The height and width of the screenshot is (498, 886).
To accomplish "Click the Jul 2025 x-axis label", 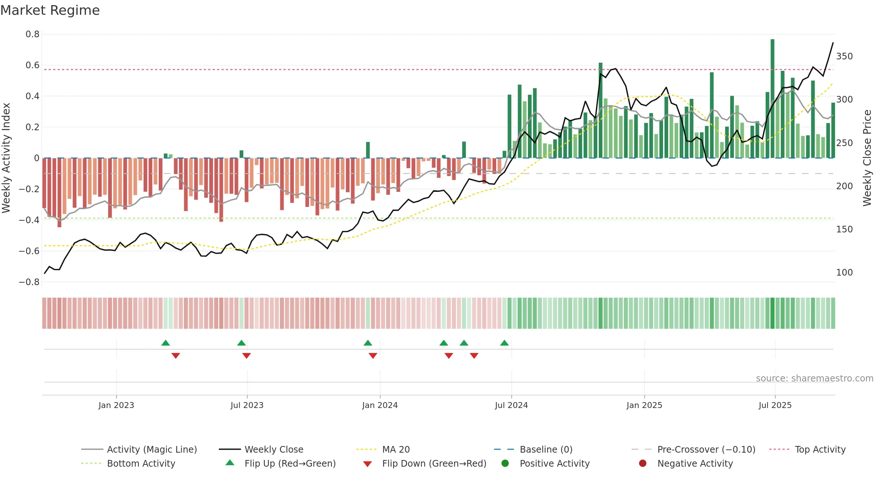I will (x=775, y=405).
